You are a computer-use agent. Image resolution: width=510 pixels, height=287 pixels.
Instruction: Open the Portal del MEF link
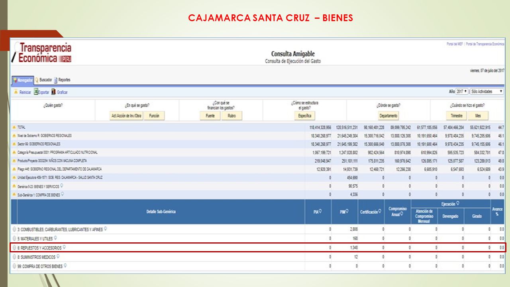point(455,44)
